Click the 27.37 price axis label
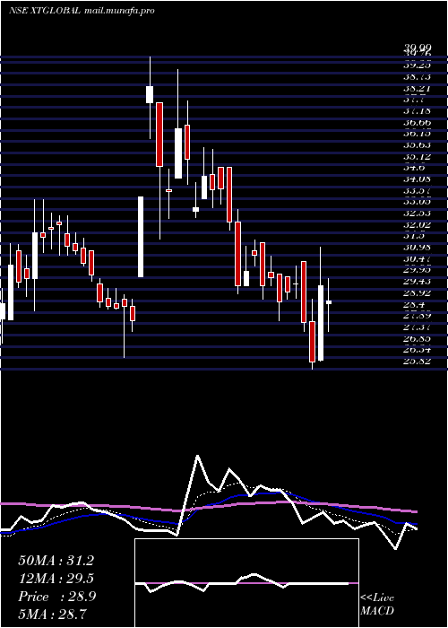 point(417,327)
